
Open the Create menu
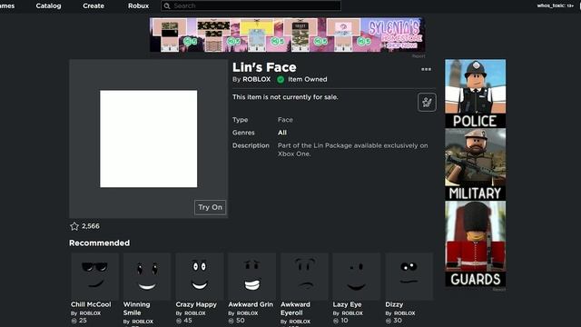(x=94, y=6)
